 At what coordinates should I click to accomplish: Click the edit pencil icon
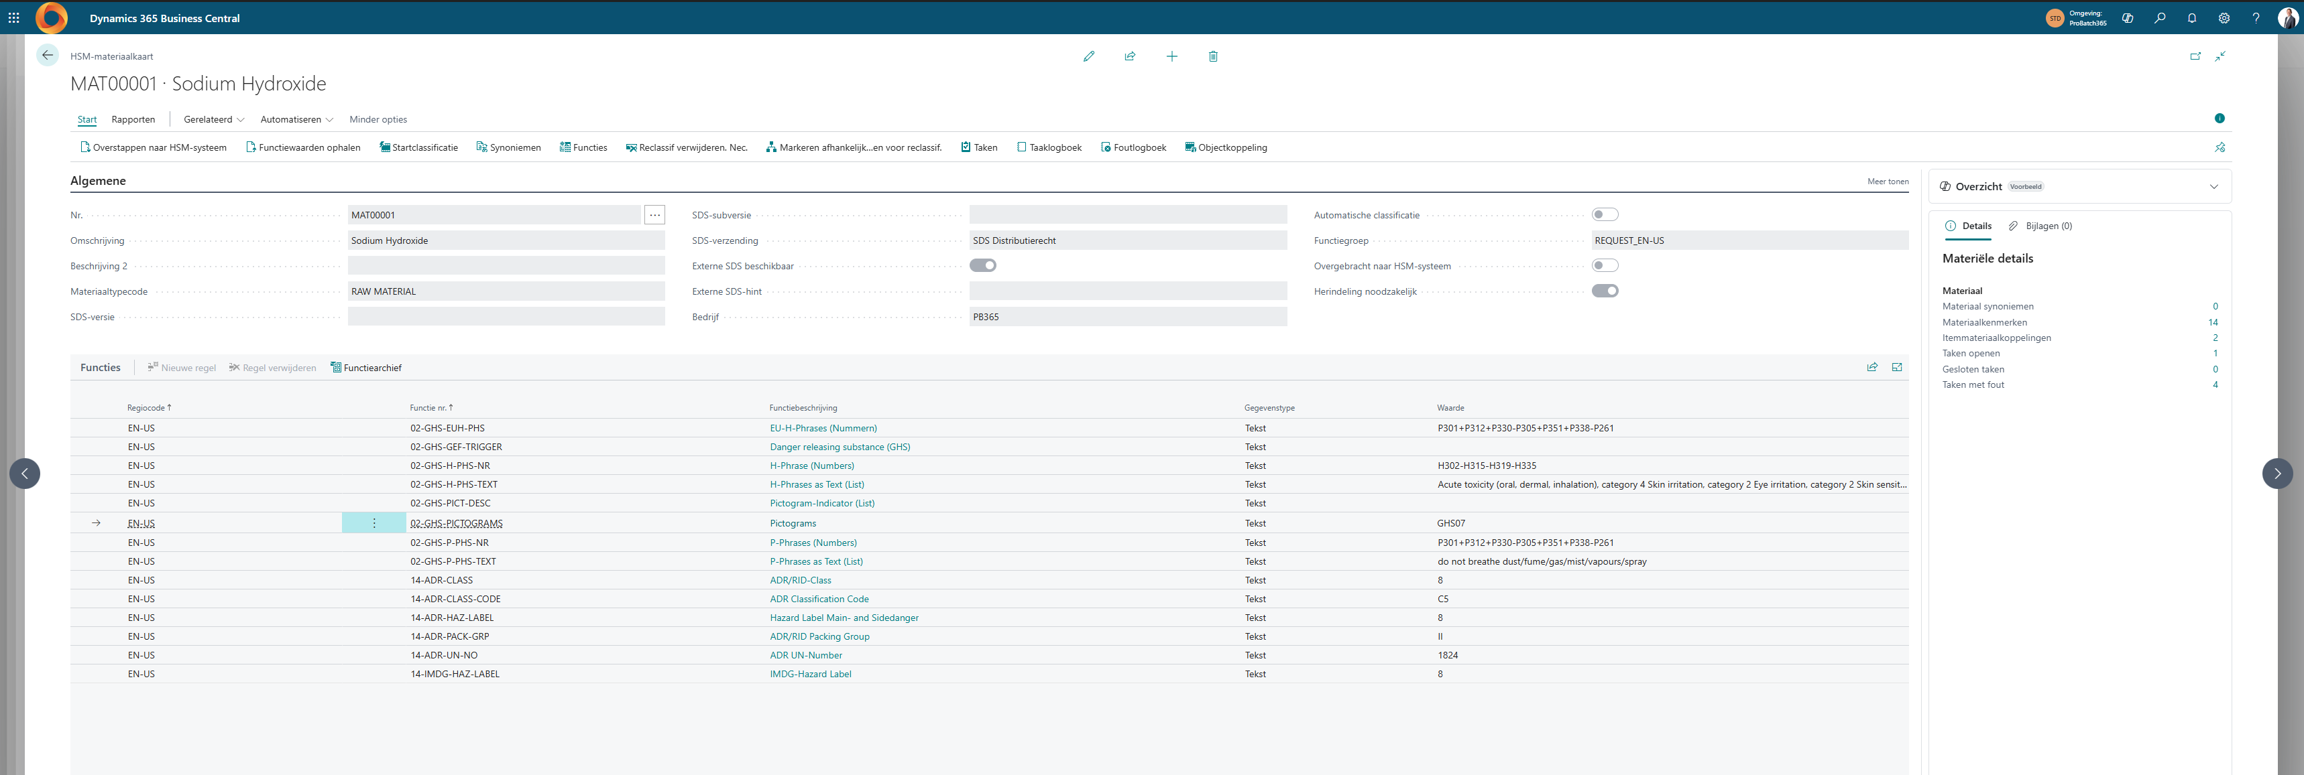1088,56
